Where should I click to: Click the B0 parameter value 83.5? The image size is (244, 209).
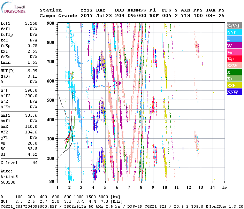(32, 148)
